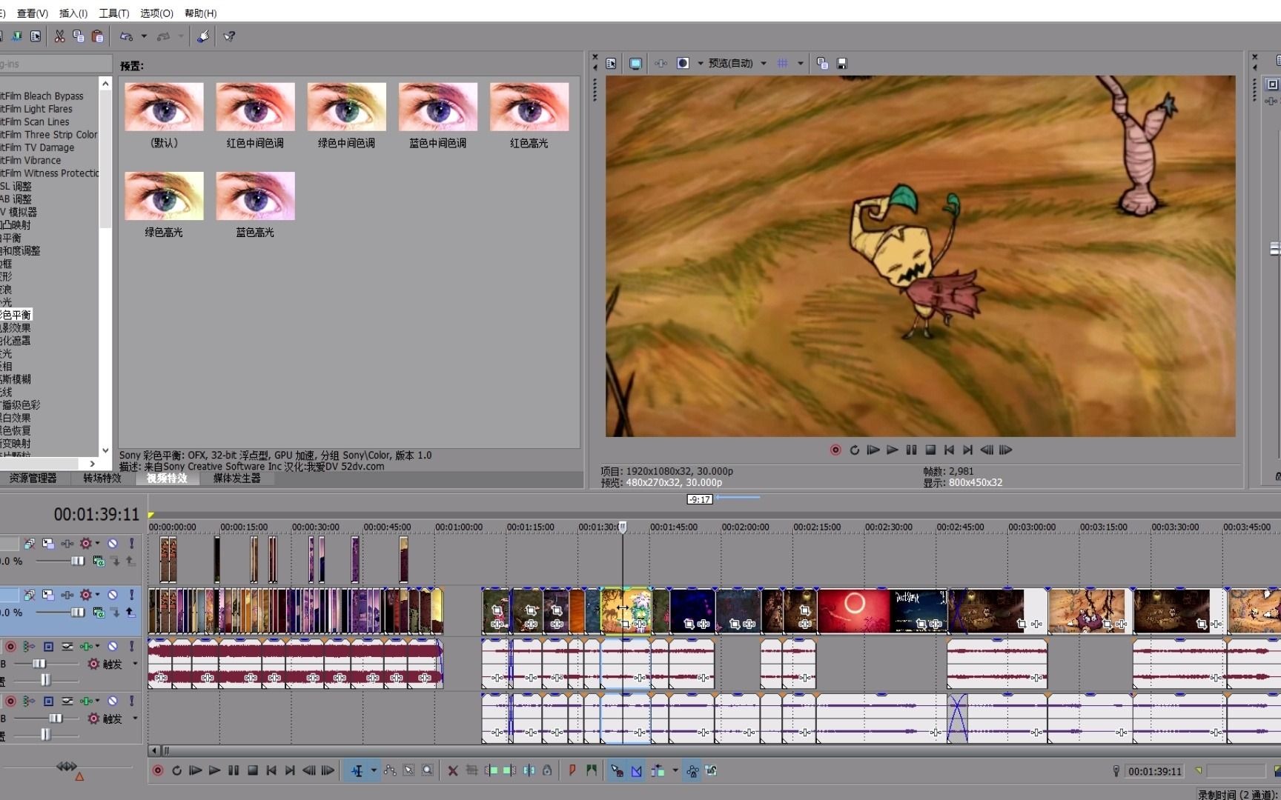Open the split-screen view dropdown arrow

pyautogui.click(x=701, y=64)
